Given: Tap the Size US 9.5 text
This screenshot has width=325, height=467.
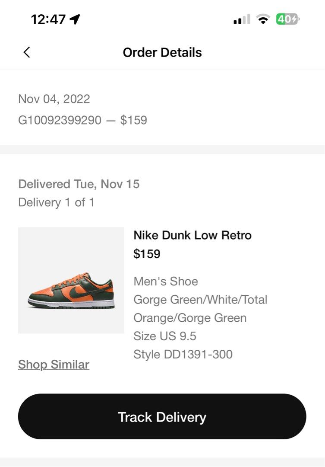Looking at the screenshot, I should coord(165,336).
